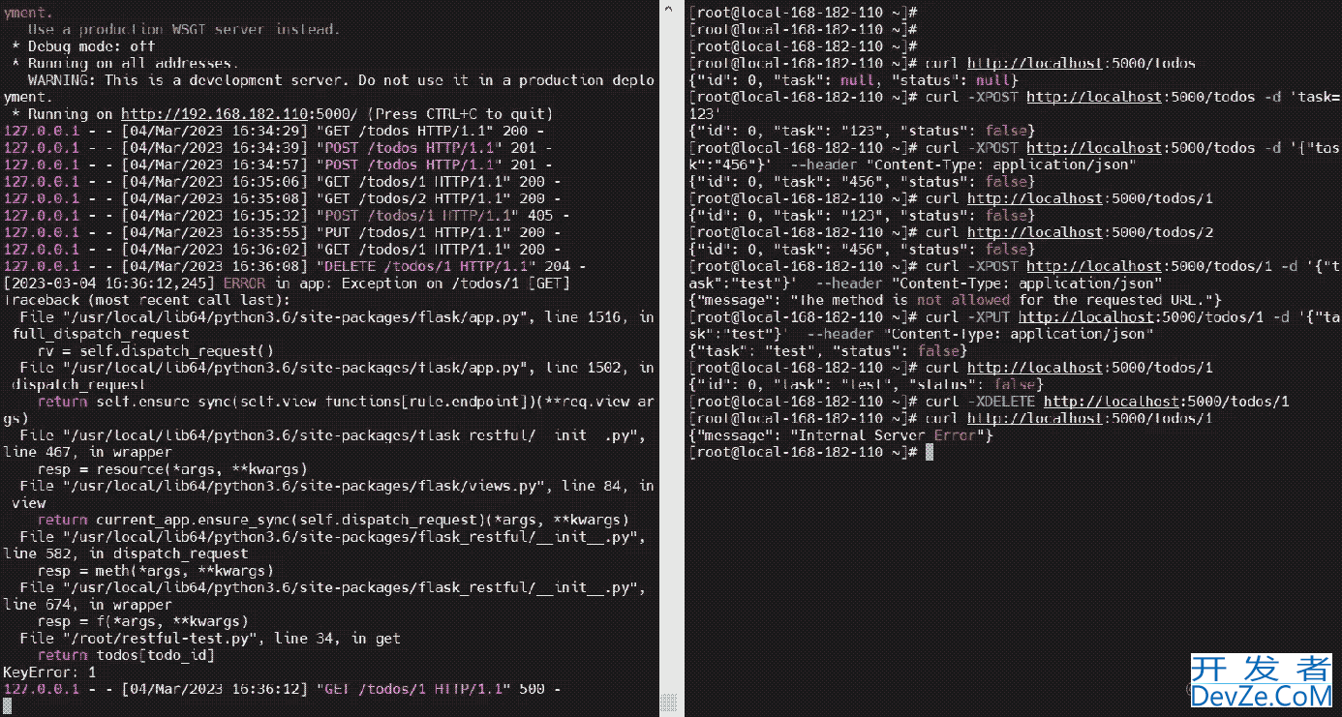Screen dimensions: 1342x717
Task: Click the 16:36:12 "GET /todos/1" 500 log line
Action: [283, 689]
